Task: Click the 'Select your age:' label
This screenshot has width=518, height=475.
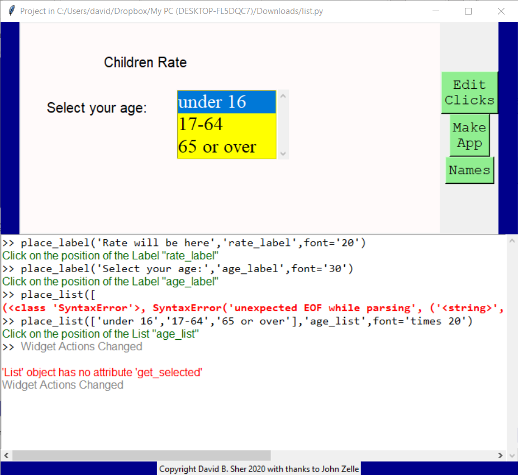Action: (97, 108)
